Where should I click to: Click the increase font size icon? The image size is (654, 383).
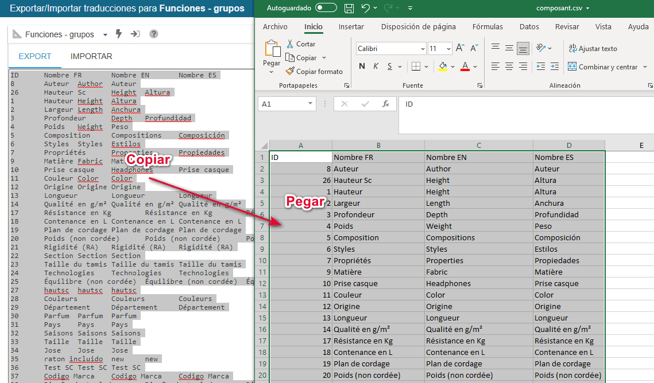(x=460, y=49)
